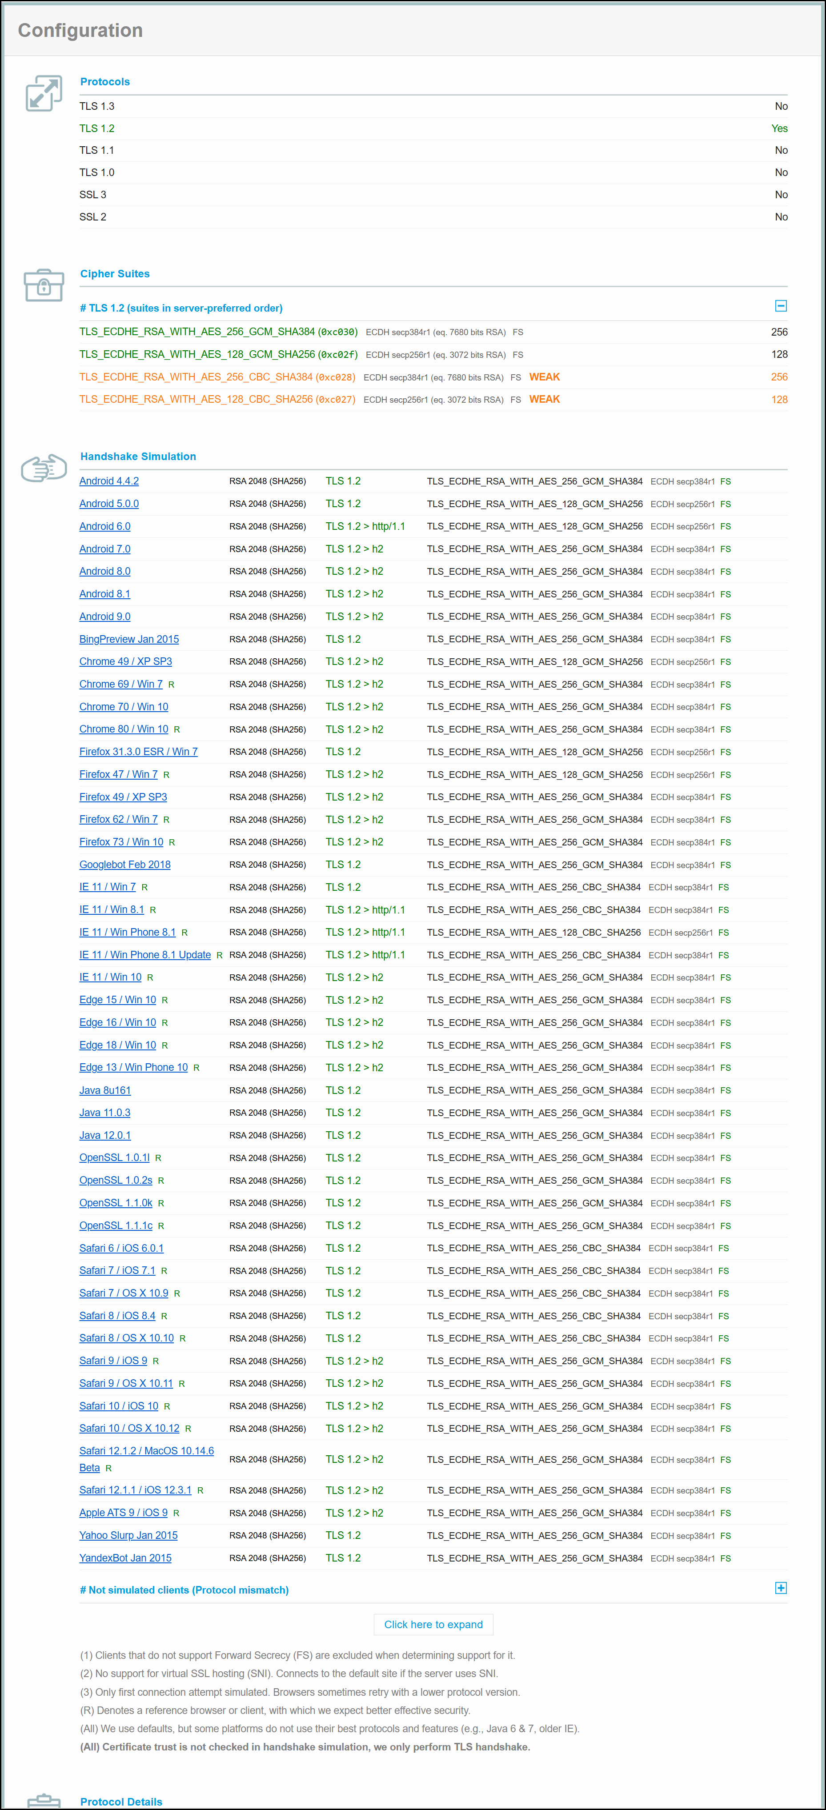Open the IE 11 / Win Phone 8.1 Update link
This screenshot has width=826, height=1810.
tap(145, 955)
